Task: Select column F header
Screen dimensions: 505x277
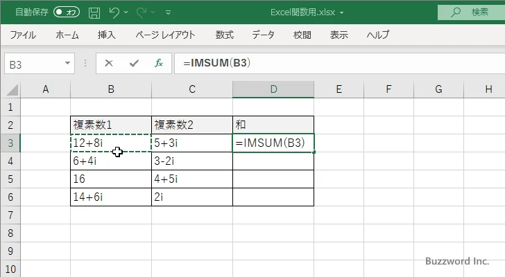Action: point(388,89)
